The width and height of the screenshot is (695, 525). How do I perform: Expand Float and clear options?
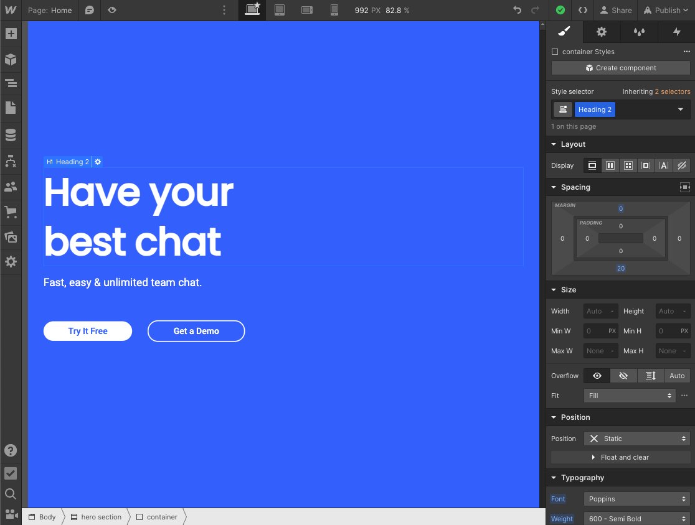pyautogui.click(x=620, y=457)
